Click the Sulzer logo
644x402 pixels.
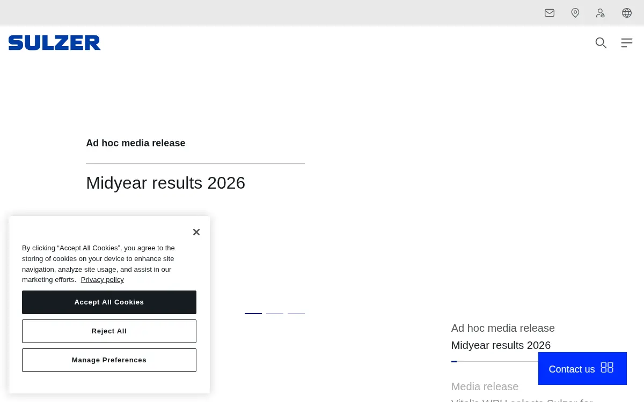pyautogui.click(x=54, y=43)
